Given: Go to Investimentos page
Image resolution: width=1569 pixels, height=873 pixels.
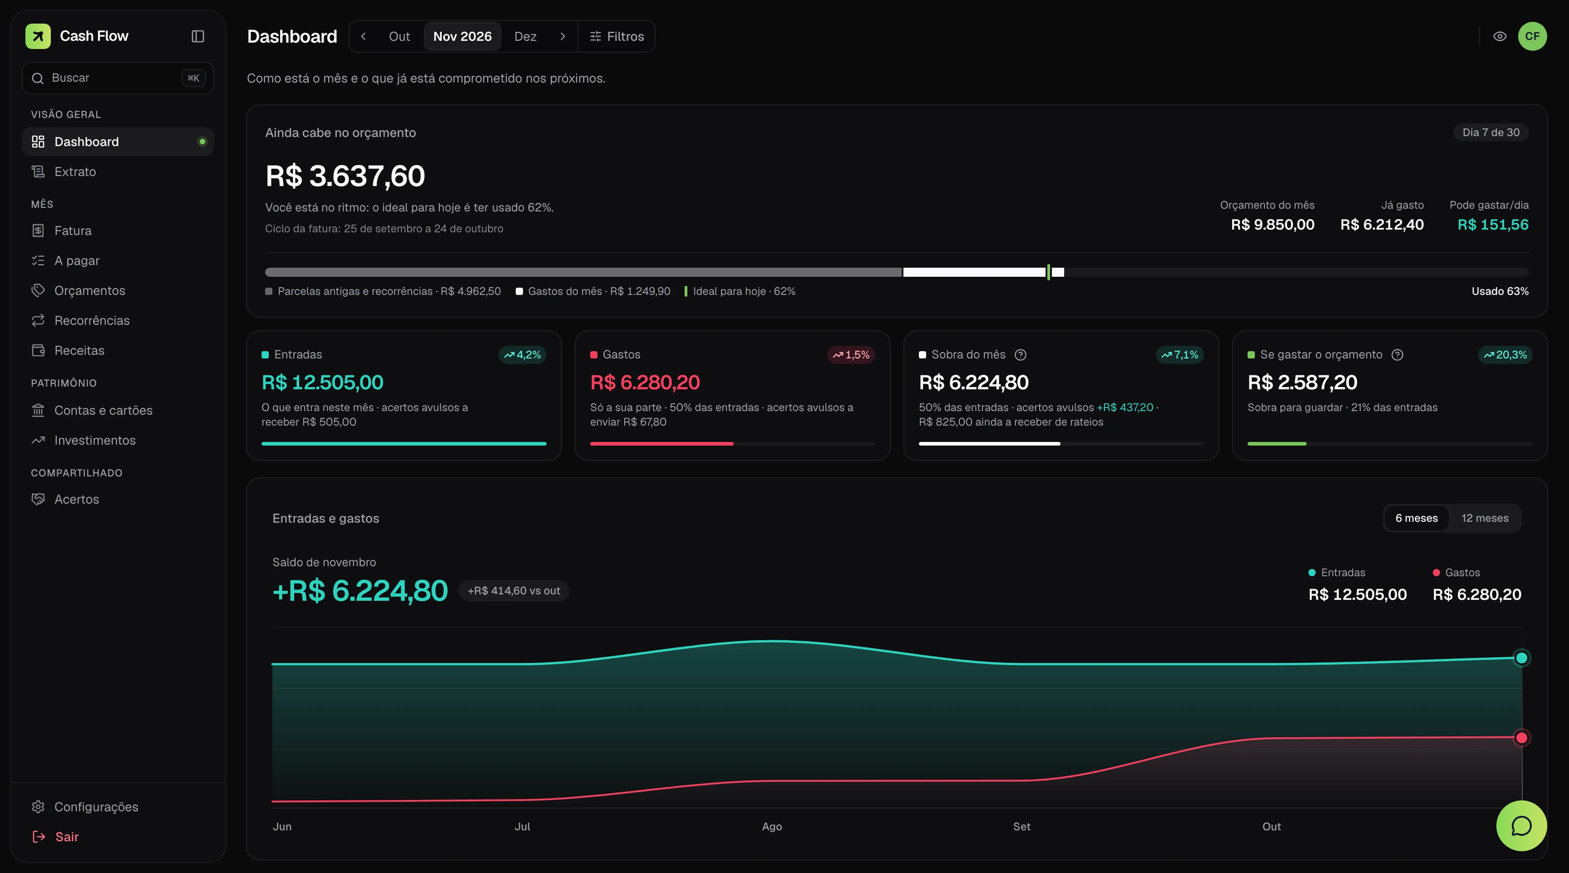Looking at the screenshot, I should tap(118, 440).
